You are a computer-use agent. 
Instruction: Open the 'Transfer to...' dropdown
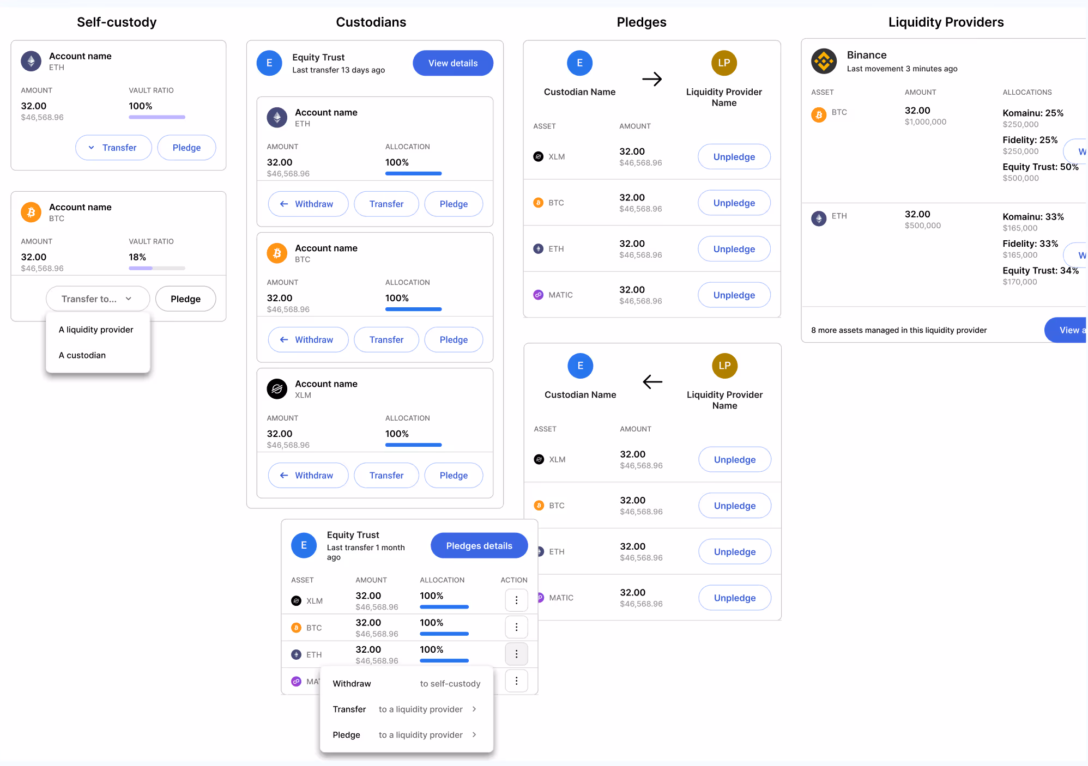98,299
